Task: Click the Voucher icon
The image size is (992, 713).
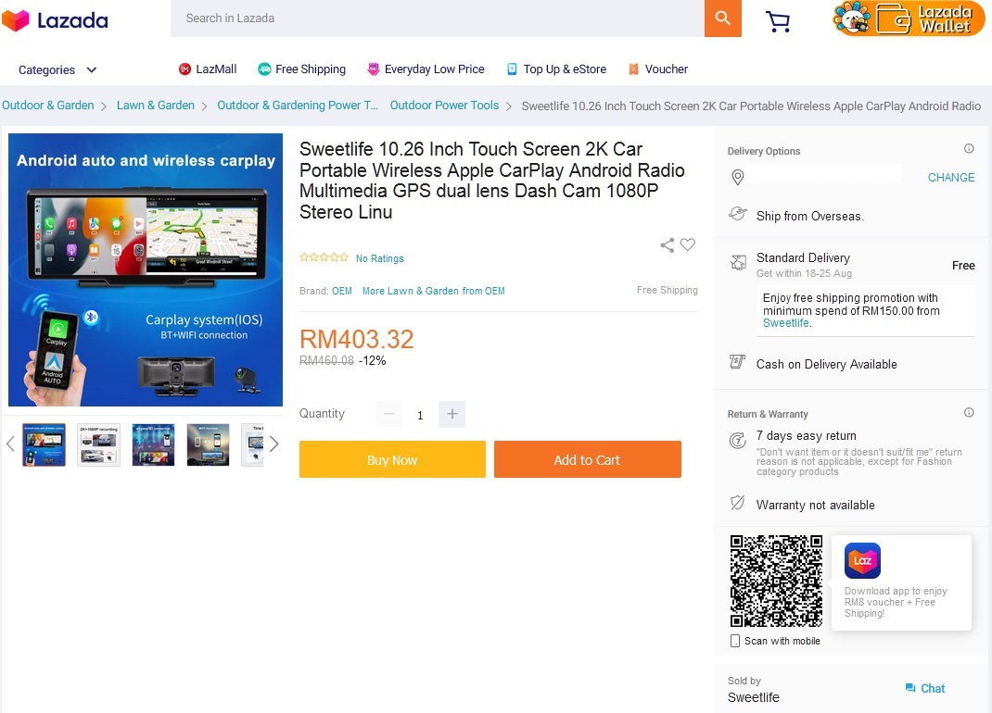Action: (633, 69)
